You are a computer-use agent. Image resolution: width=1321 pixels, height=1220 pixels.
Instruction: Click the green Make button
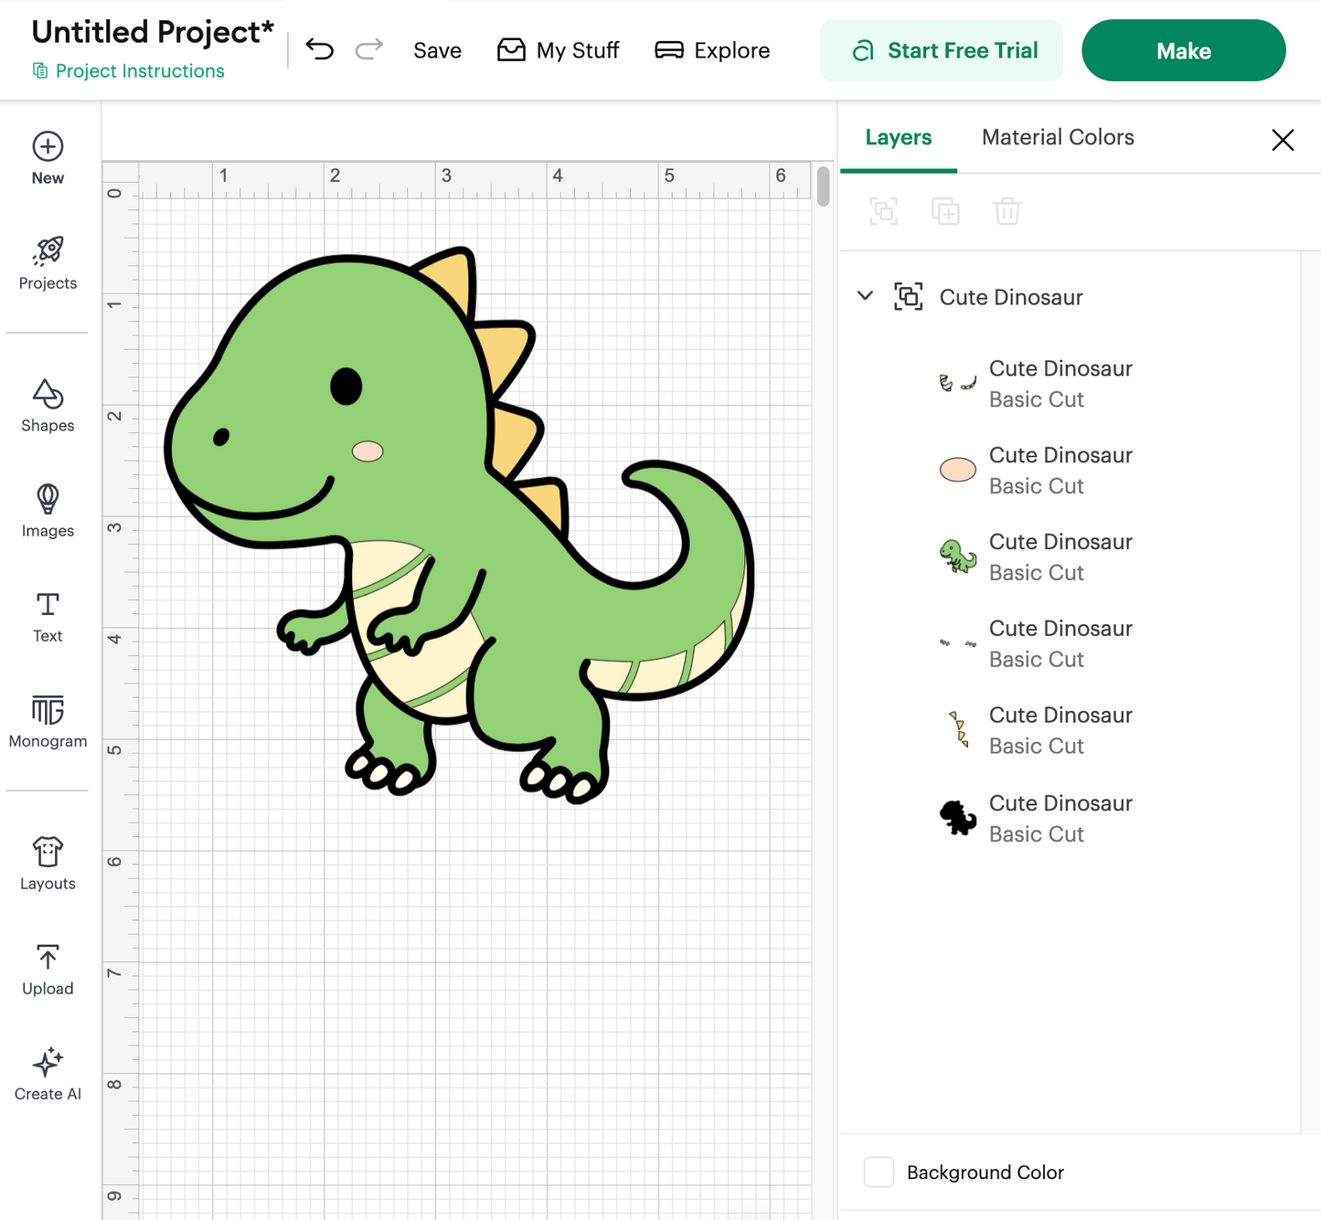tap(1184, 50)
